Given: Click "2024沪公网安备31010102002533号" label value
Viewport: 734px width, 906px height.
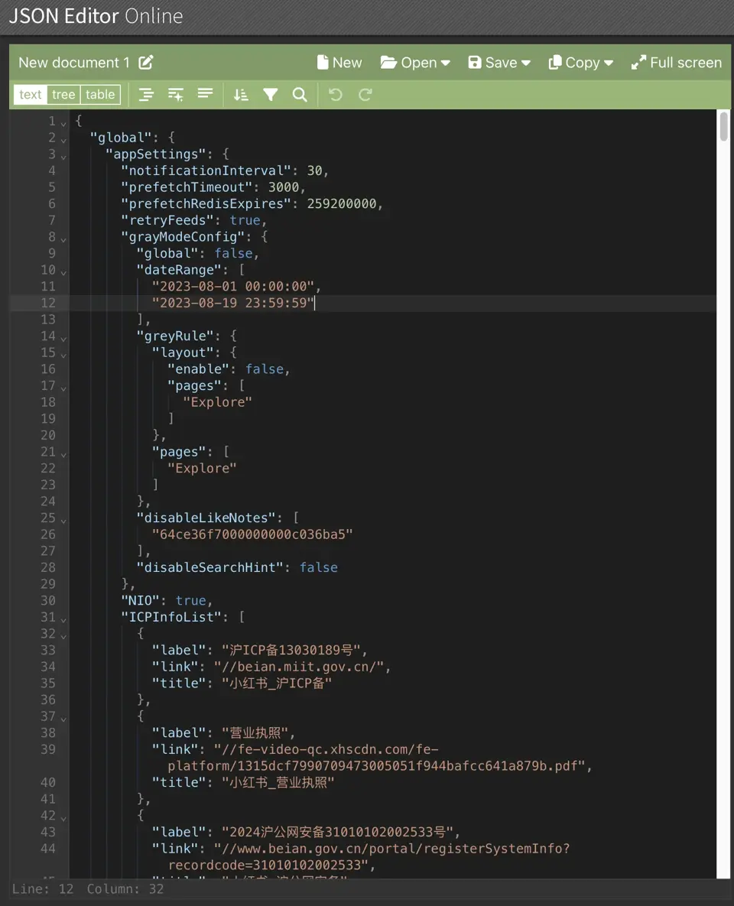Looking at the screenshot, I should click(338, 832).
